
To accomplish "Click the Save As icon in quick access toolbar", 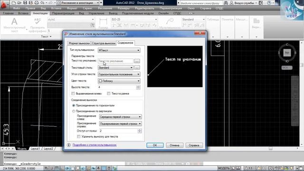I will tap(30, 3).
